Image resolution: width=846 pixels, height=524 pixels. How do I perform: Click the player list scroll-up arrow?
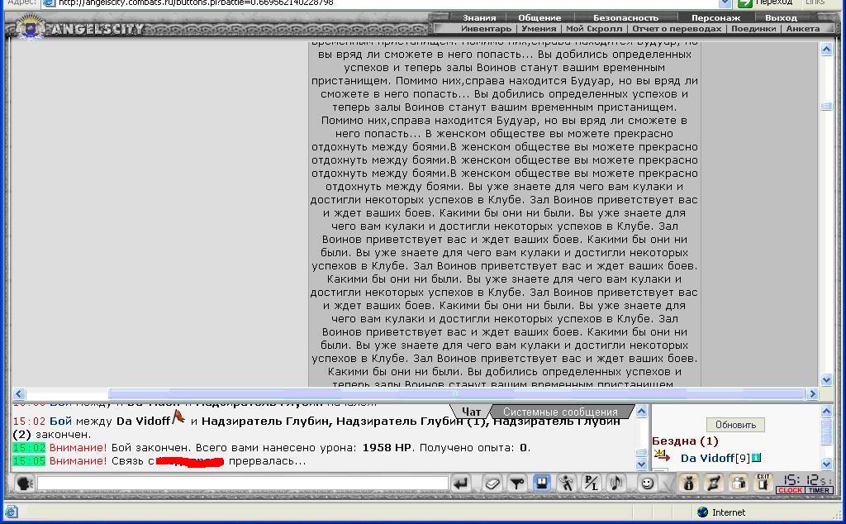tap(826, 412)
